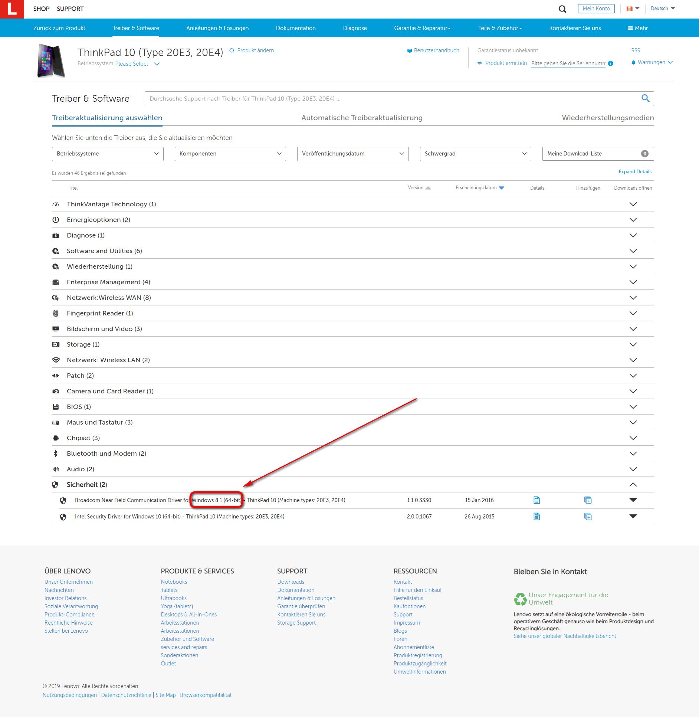The image size is (699, 717).
Task: Open the Dokumentation menu item
Action: (296, 28)
